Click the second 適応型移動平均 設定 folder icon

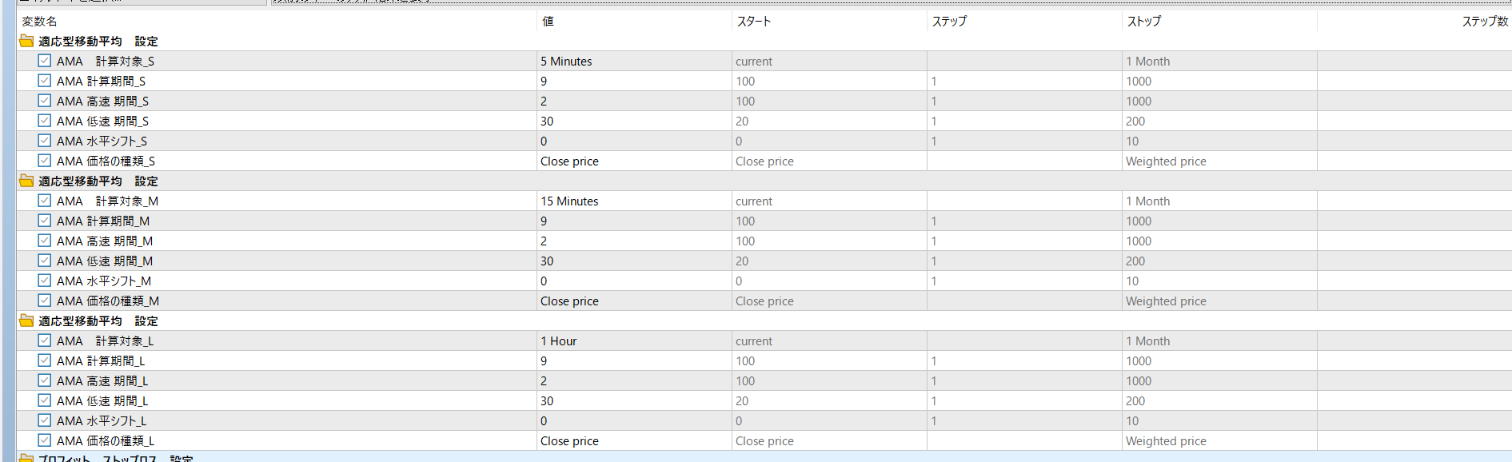point(26,181)
